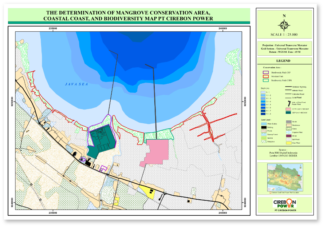Click the "Marahati Park" legend label
Image resolution: width=324 pixels, height=227 pixels.
click(277, 76)
